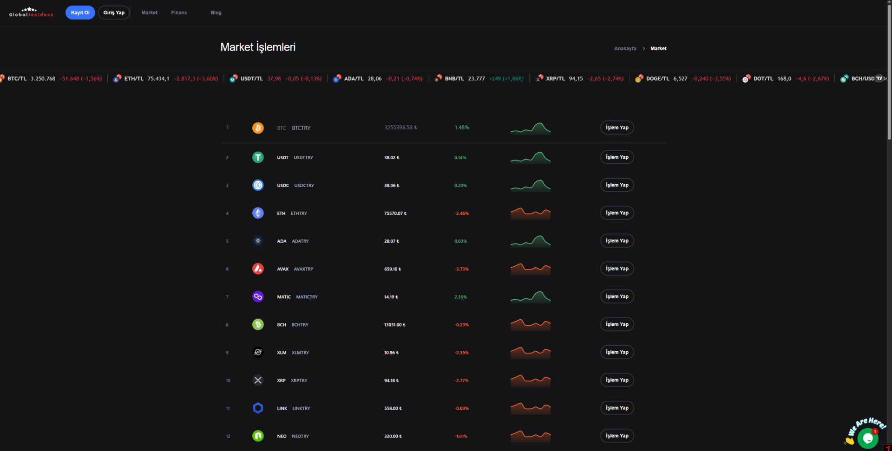Image resolution: width=892 pixels, height=451 pixels.
Task: Click the price 13031.00 ₺
Action: [395, 325]
